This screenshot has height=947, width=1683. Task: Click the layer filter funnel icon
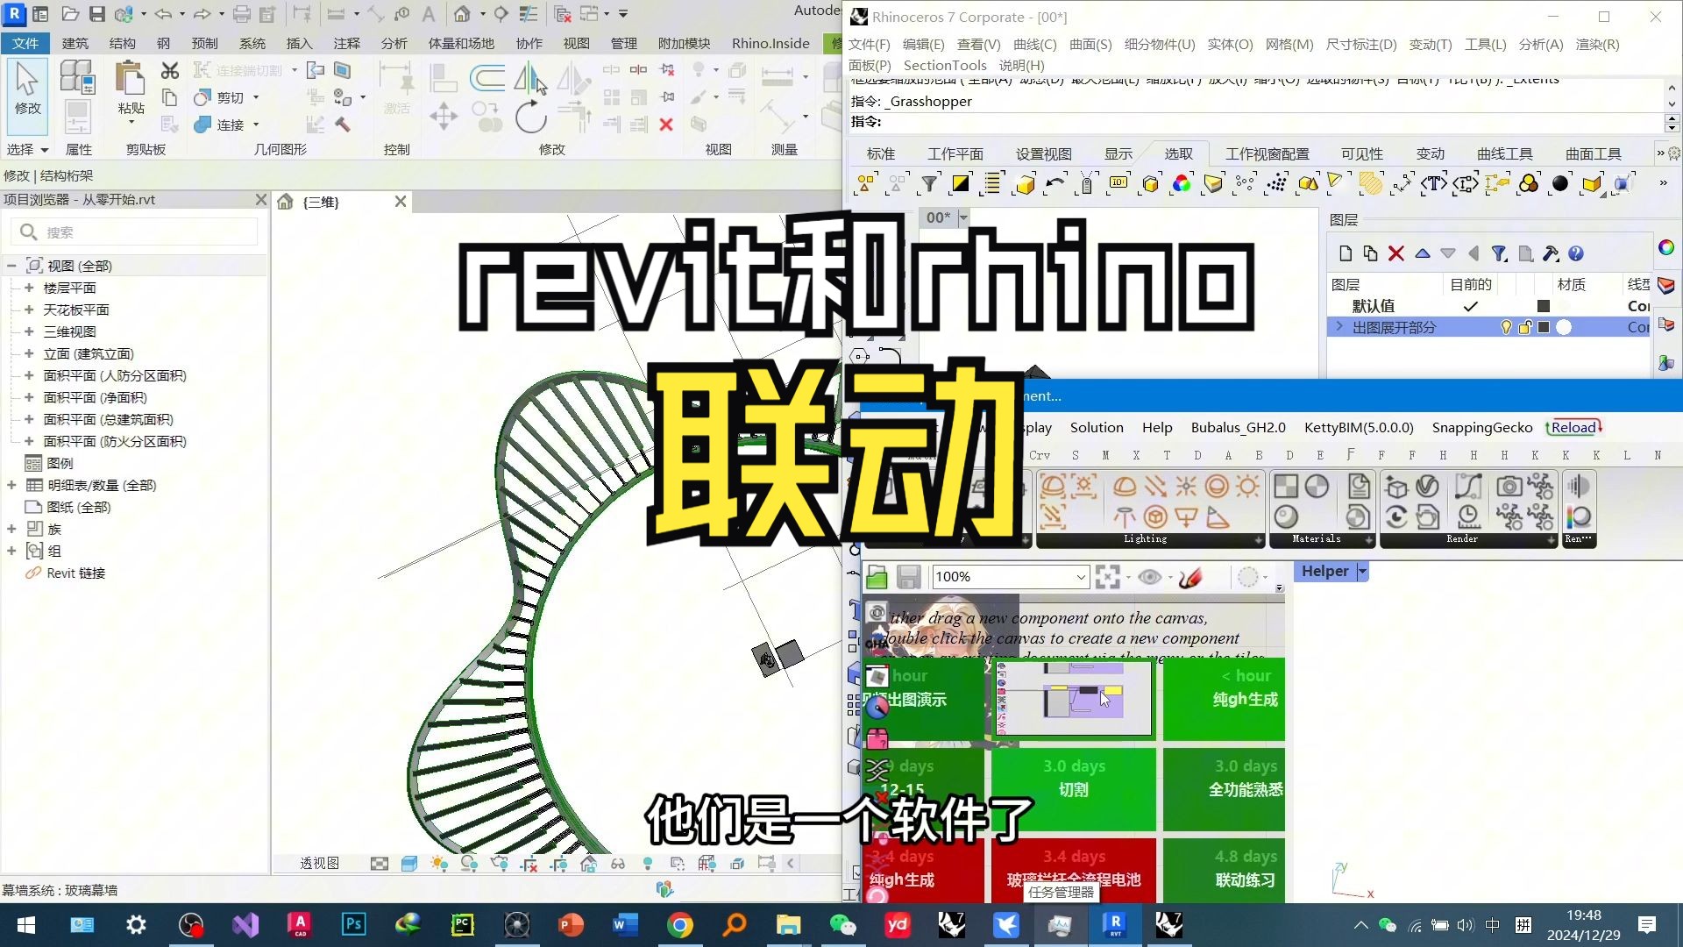pos(1500,253)
